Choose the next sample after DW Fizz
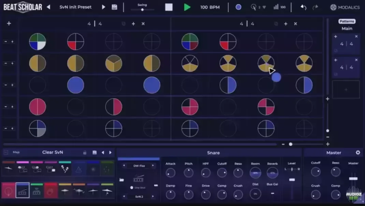The width and height of the screenshot is (365, 206). [x=153, y=165]
